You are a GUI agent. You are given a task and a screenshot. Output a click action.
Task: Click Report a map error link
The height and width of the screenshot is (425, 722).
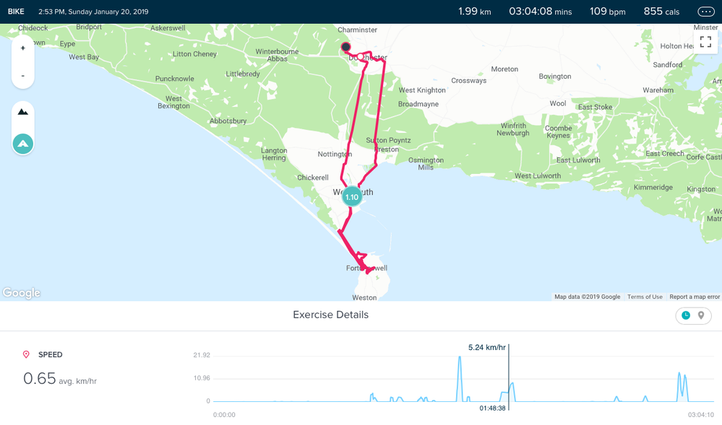tap(695, 297)
